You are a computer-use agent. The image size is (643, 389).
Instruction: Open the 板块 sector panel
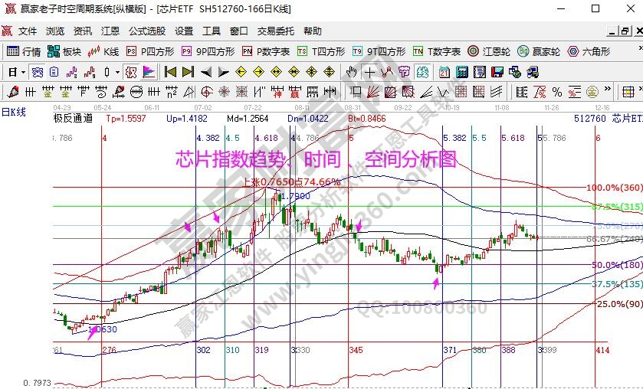[x=64, y=51]
